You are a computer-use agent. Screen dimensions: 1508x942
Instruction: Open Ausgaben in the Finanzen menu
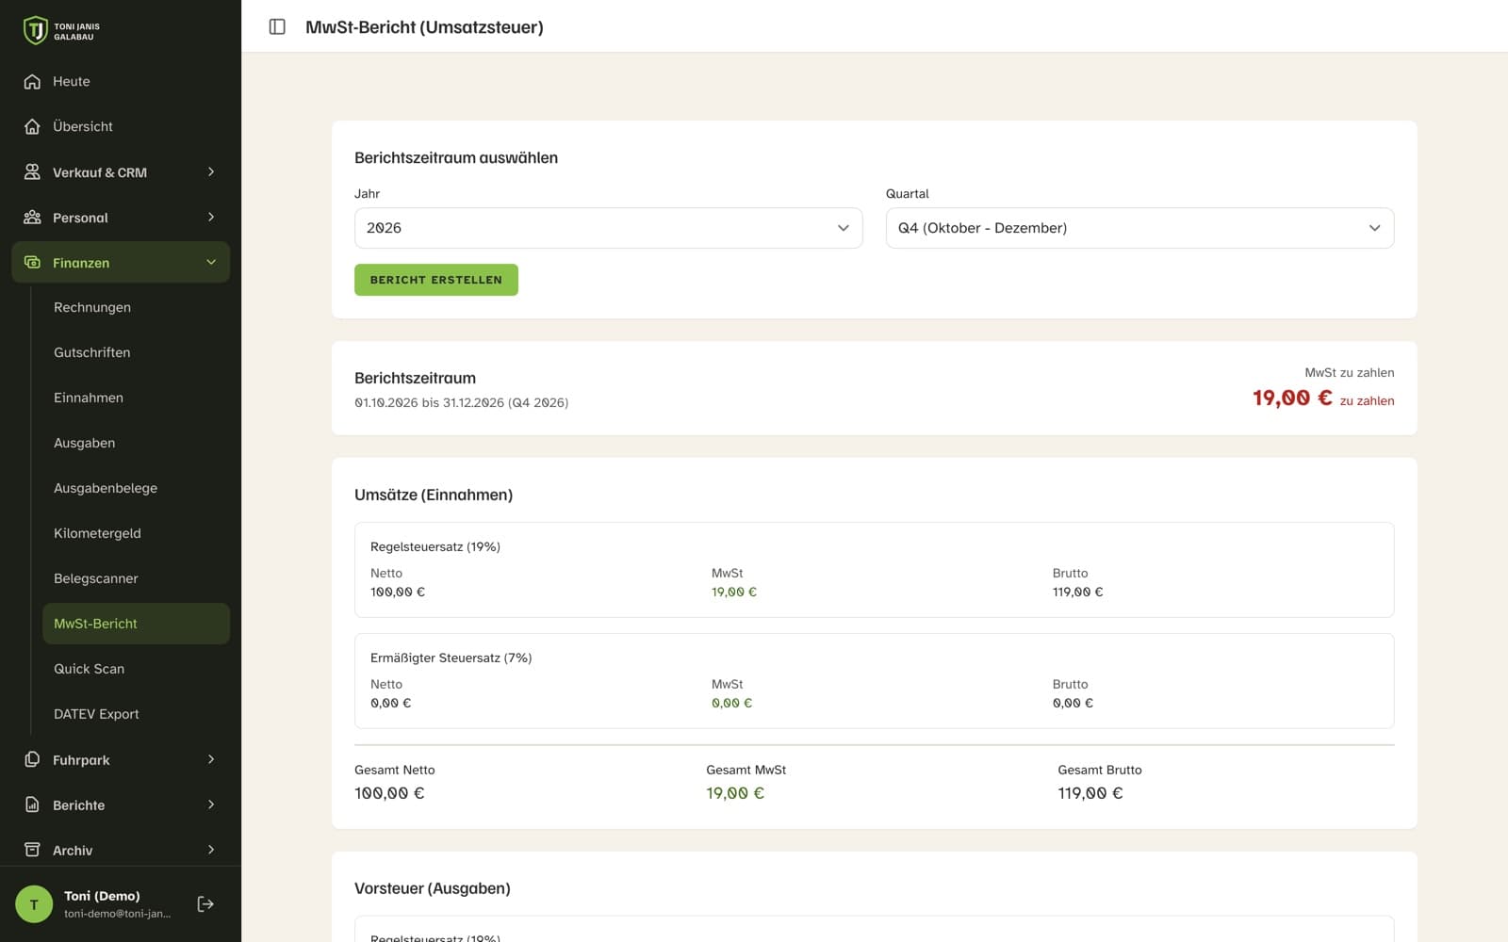136,443
